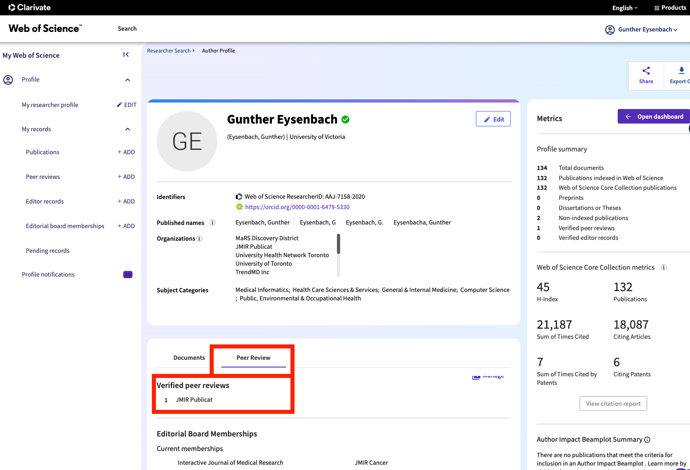The width and height of the screenshot is (690, 470).
Task: Click the organizations list scrollbar
Action: pos(339,244)
